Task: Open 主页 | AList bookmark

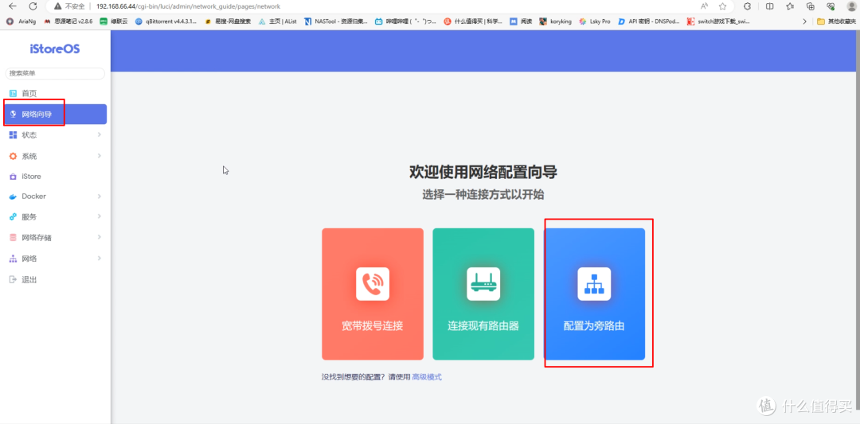Action: click(278, 21)
